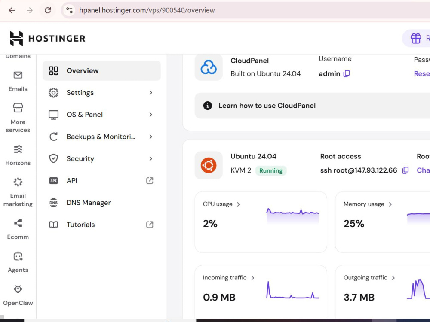Expand Security submenu chevron
The image size is (430, 322).
150,158
